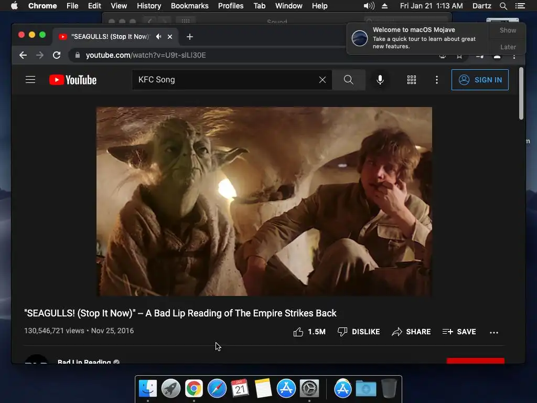Click the SIGN IN button
This screenshot has width=537, height=403.
[480, 80]
